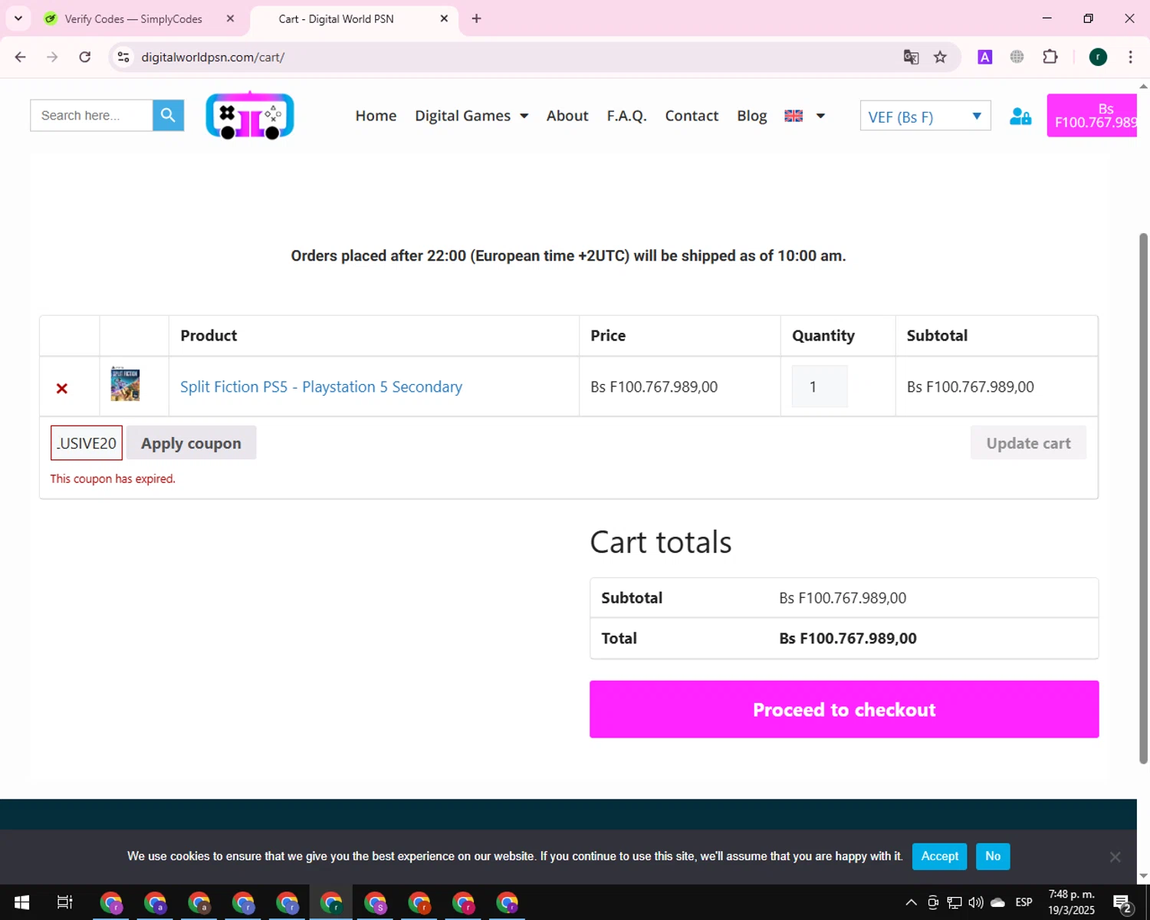View site information icon in address bar
Image resolution: width=1150 pixels, height=920 pixels.
tap(123, 57)
